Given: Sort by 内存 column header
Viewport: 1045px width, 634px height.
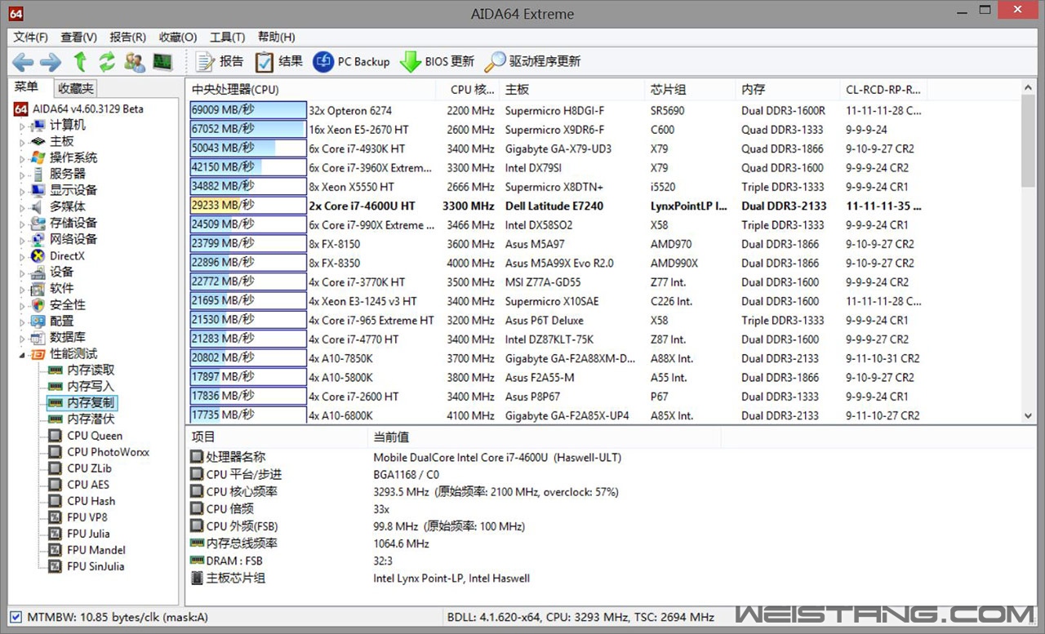Looking at the screenshot, I should [788, 90].
